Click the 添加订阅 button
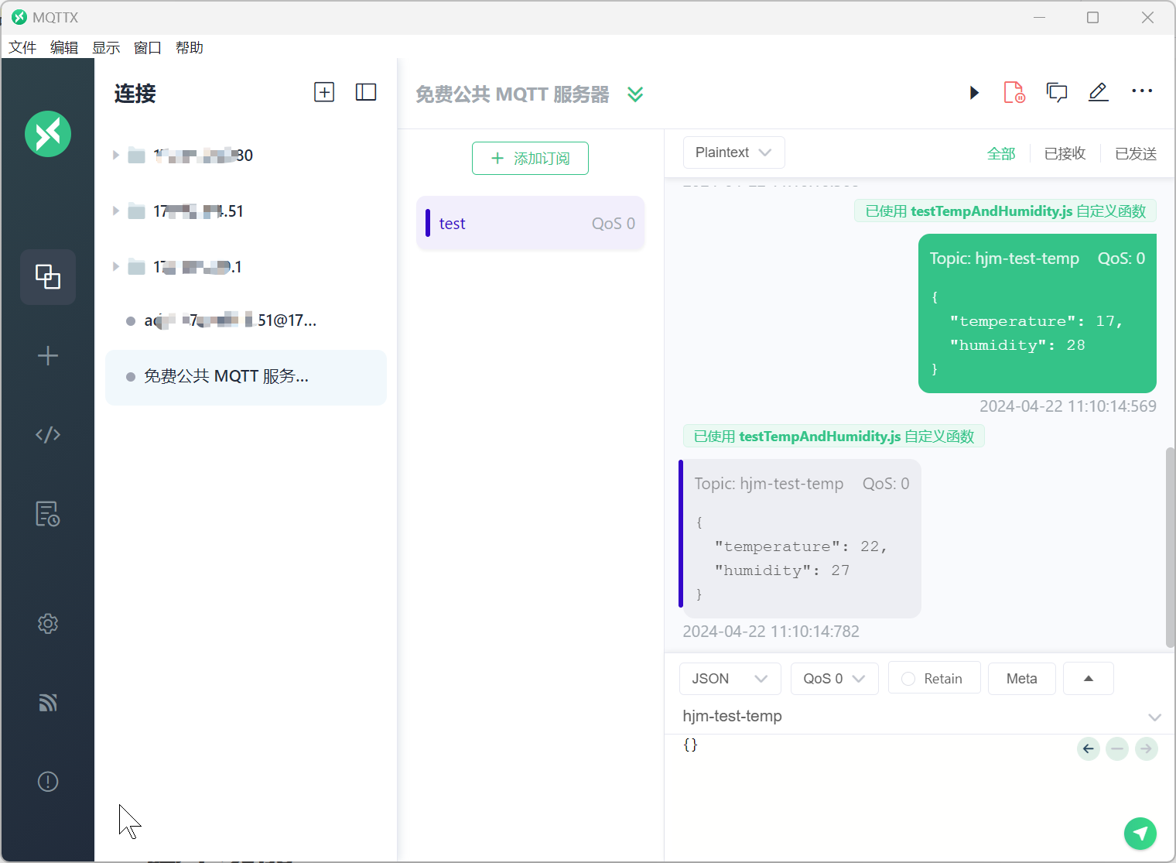The height and width of the screenshot is (863, 1176). pos(531,159)
